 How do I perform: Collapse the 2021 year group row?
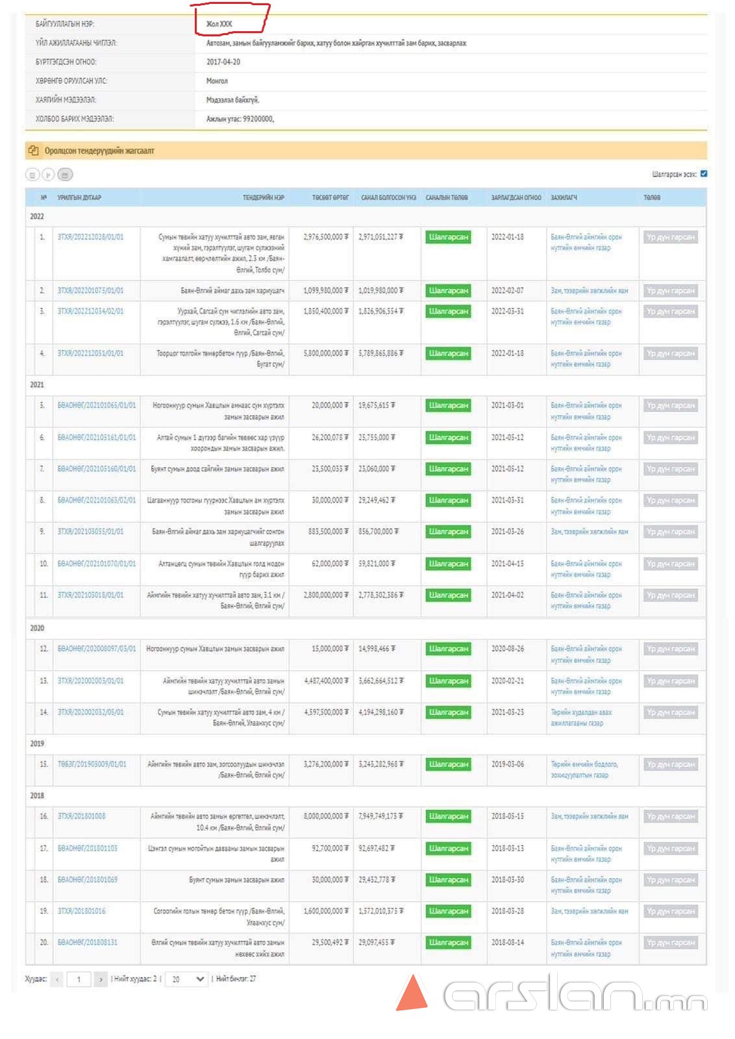point(37,384)
